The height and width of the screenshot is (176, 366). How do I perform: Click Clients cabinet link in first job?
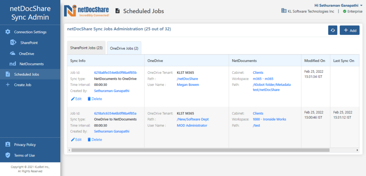pyautogui.click(x=258, y=73)
